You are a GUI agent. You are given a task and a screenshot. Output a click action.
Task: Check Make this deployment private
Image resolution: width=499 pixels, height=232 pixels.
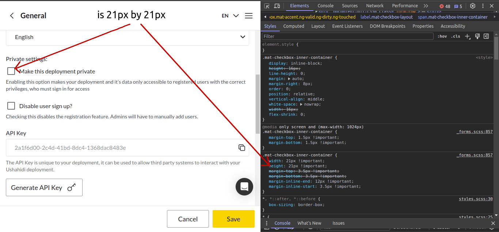tap(11, 71)
